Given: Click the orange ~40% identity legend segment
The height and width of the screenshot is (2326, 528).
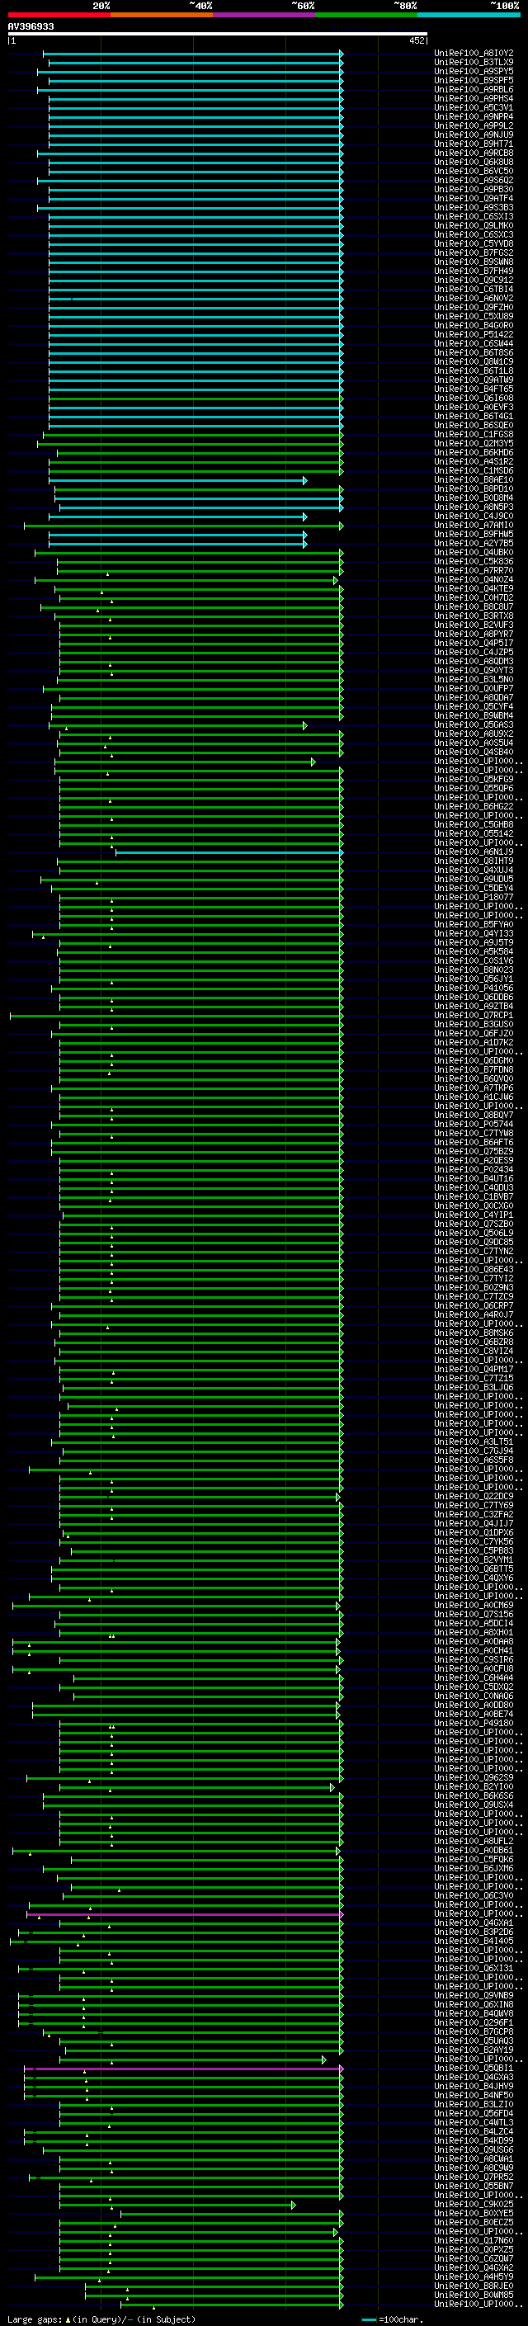Looking at the screenshot, I should [162, 16].
